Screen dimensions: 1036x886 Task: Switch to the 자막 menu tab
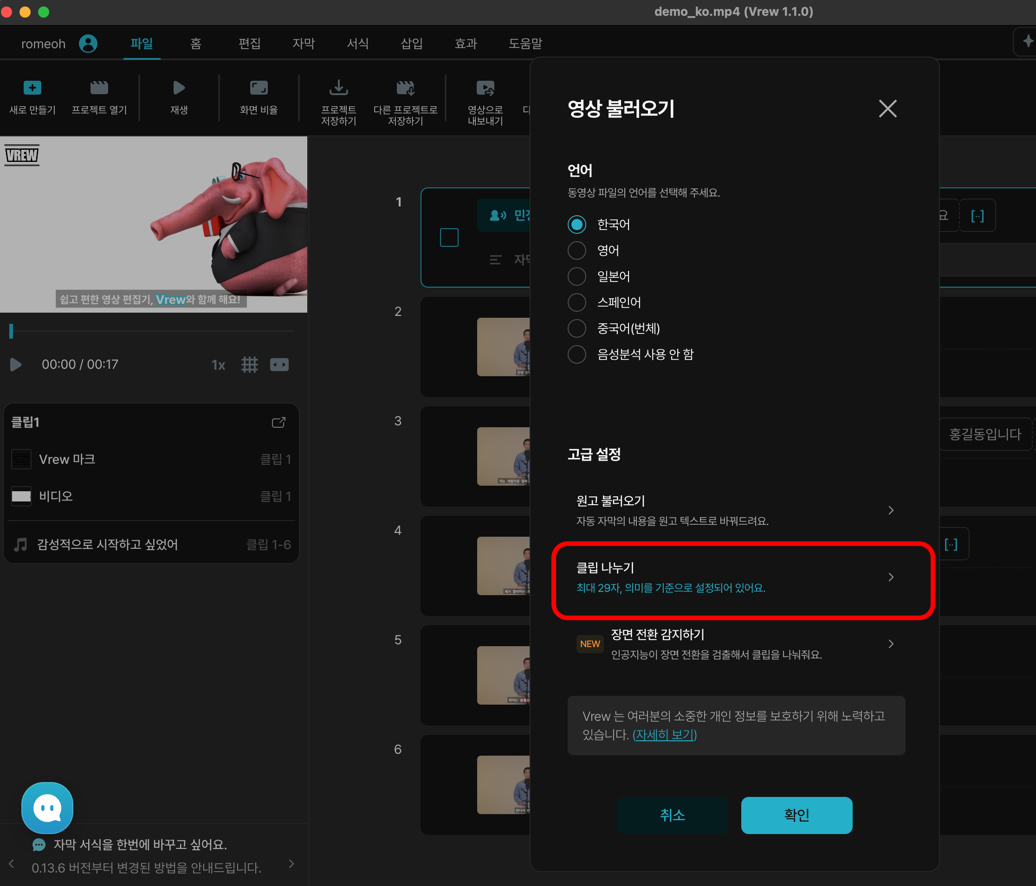coord(304,44)
